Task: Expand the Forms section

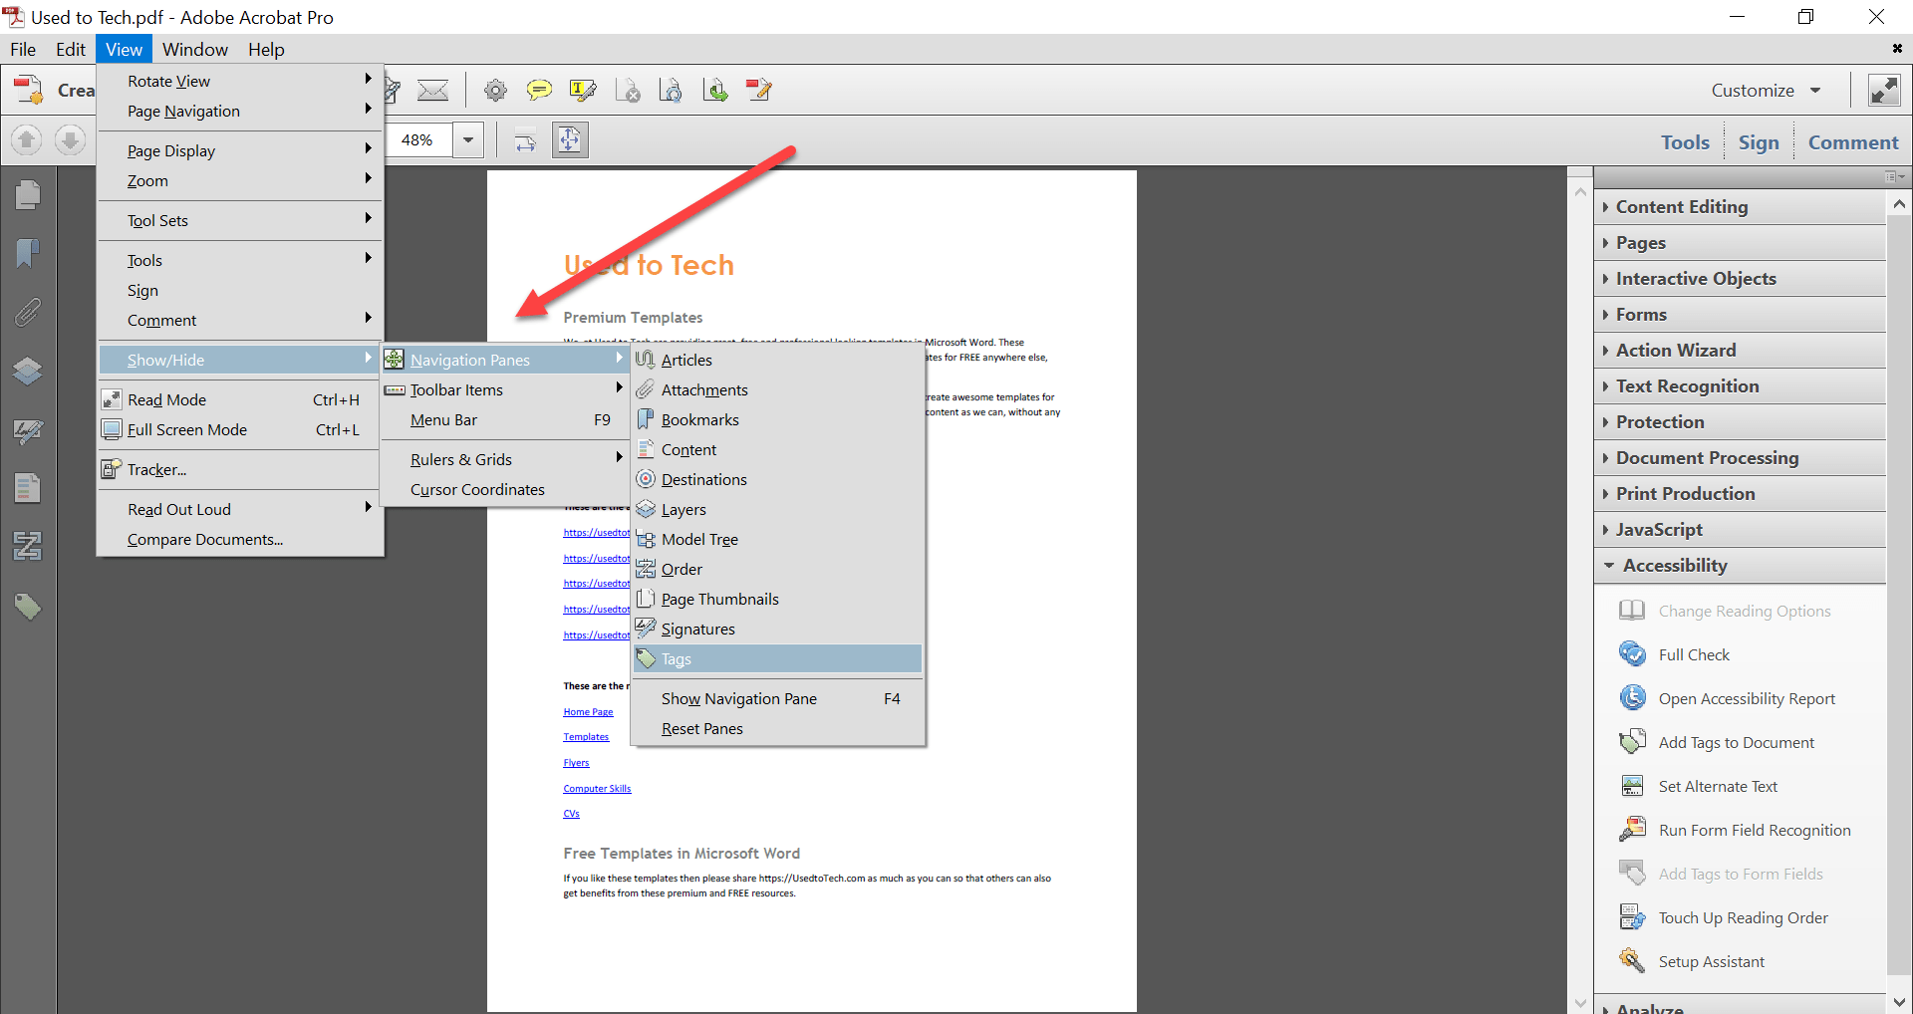Action: (x=1741, y=314)
